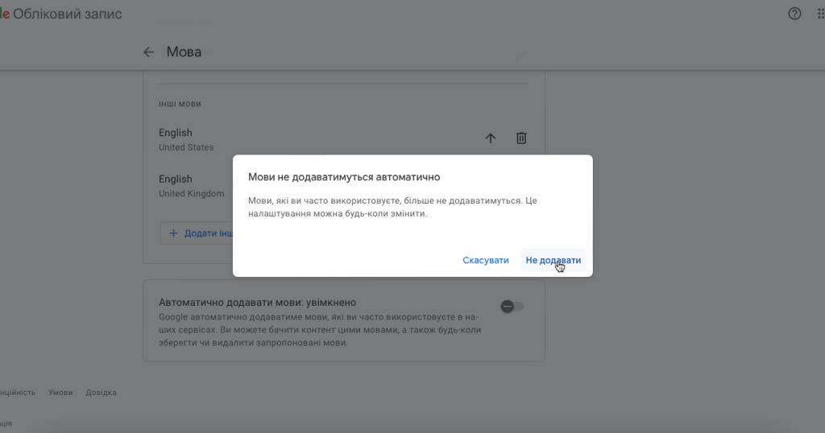The height and width of the screenshot is (433, 825).
Task: Move English United States up with arrow
Action: pos(491,138)
